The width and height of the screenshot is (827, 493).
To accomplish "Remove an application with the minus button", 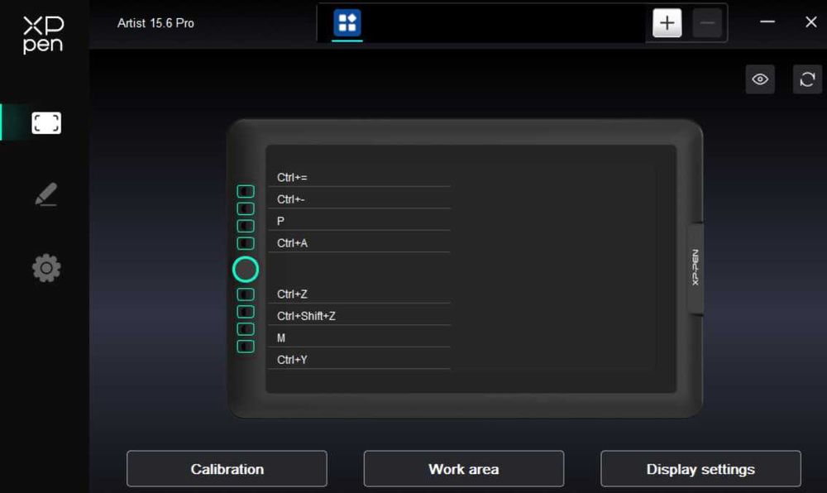I will tap(707, 22).
